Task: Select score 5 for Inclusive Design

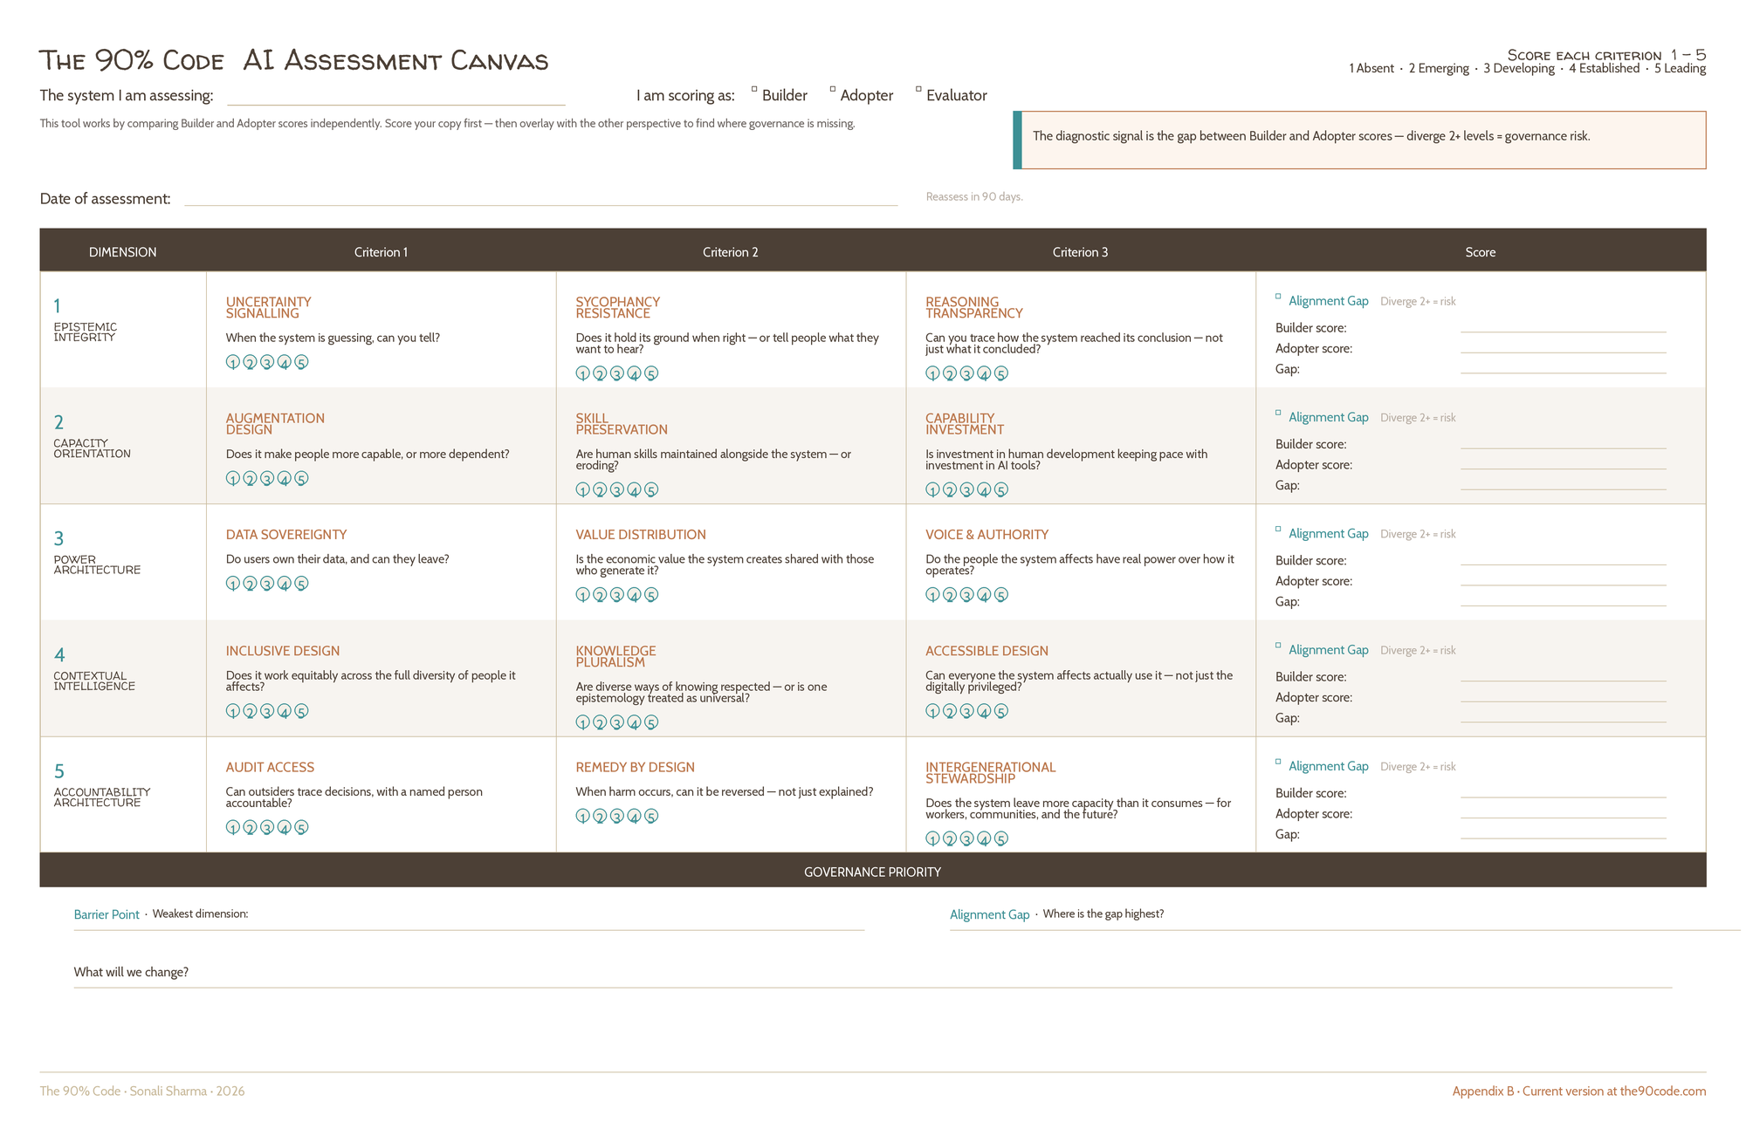Action: (301, 711)
